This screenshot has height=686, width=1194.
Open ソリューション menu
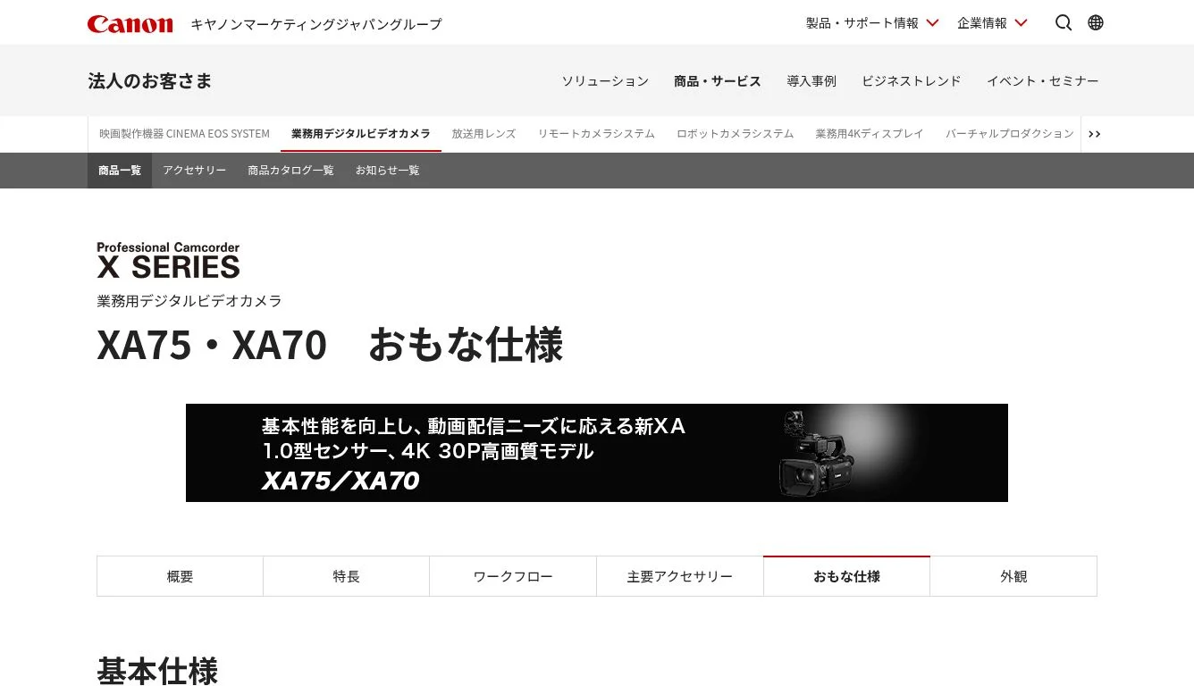(x=605, y=81)
